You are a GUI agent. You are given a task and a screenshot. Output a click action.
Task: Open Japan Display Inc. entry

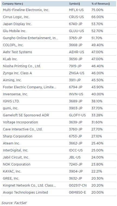click(17, 24)
